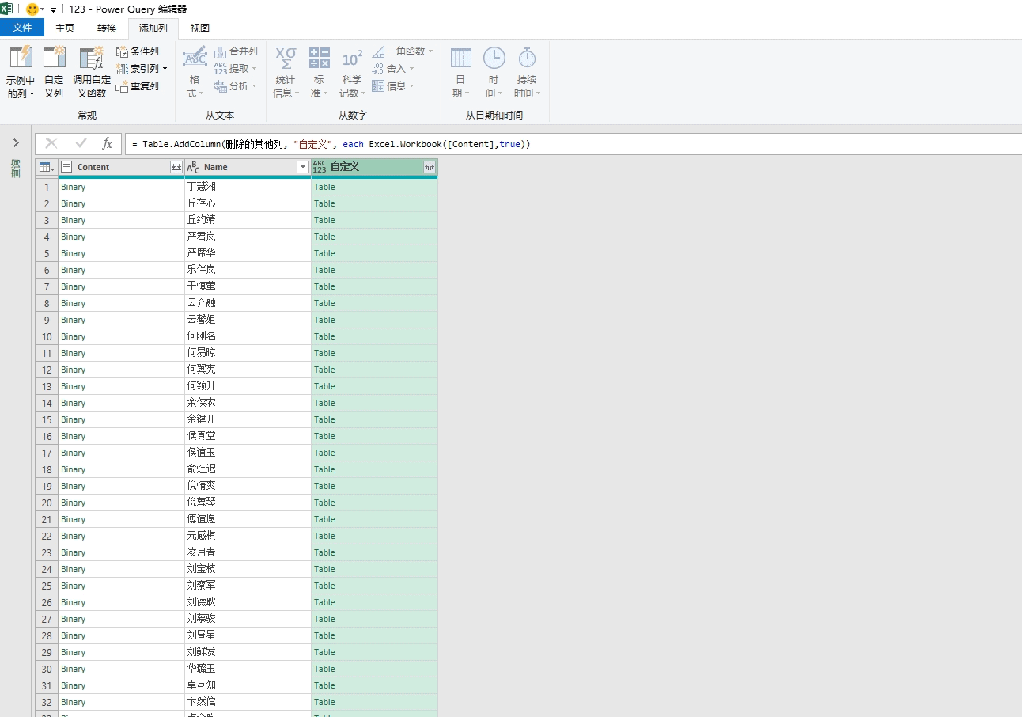Click the 调用自定义函数 invoke function icon

(92, 58)
